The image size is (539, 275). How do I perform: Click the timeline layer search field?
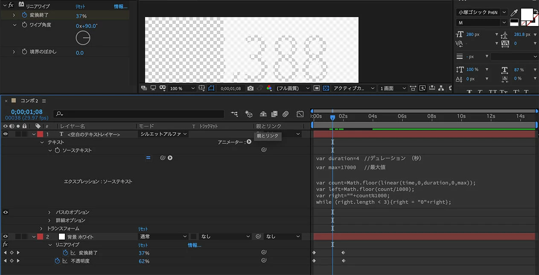tap(139, 114)
